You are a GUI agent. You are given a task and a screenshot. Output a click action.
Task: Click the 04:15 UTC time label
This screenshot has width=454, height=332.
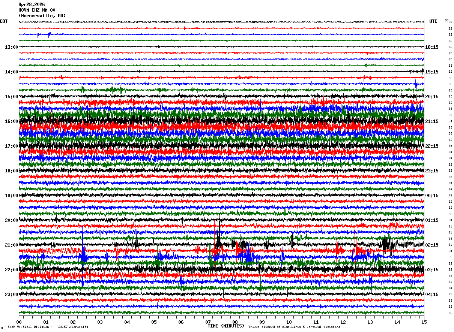tap(432, 295)
